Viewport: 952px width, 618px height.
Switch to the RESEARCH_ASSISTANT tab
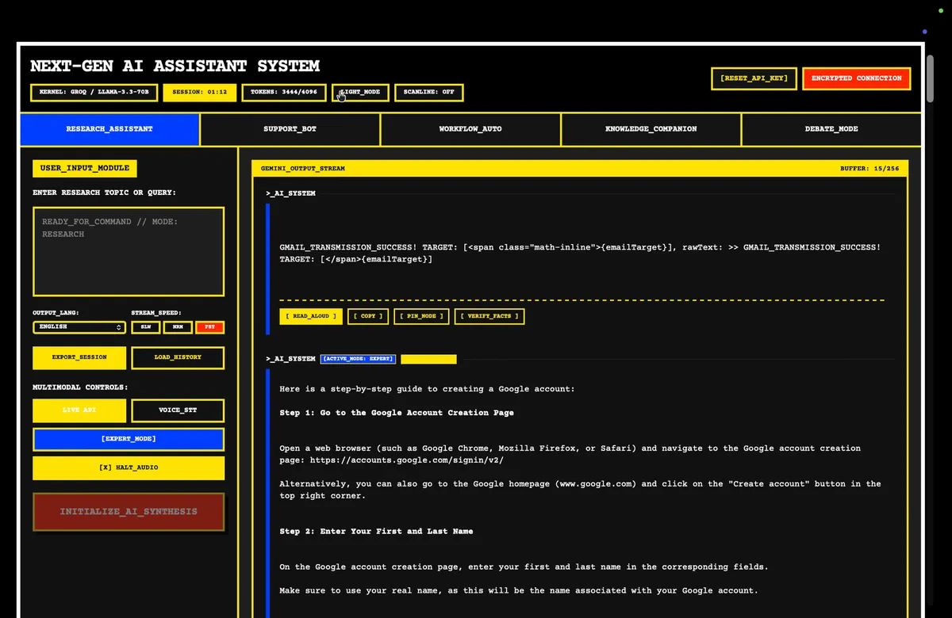pos(109,129)
